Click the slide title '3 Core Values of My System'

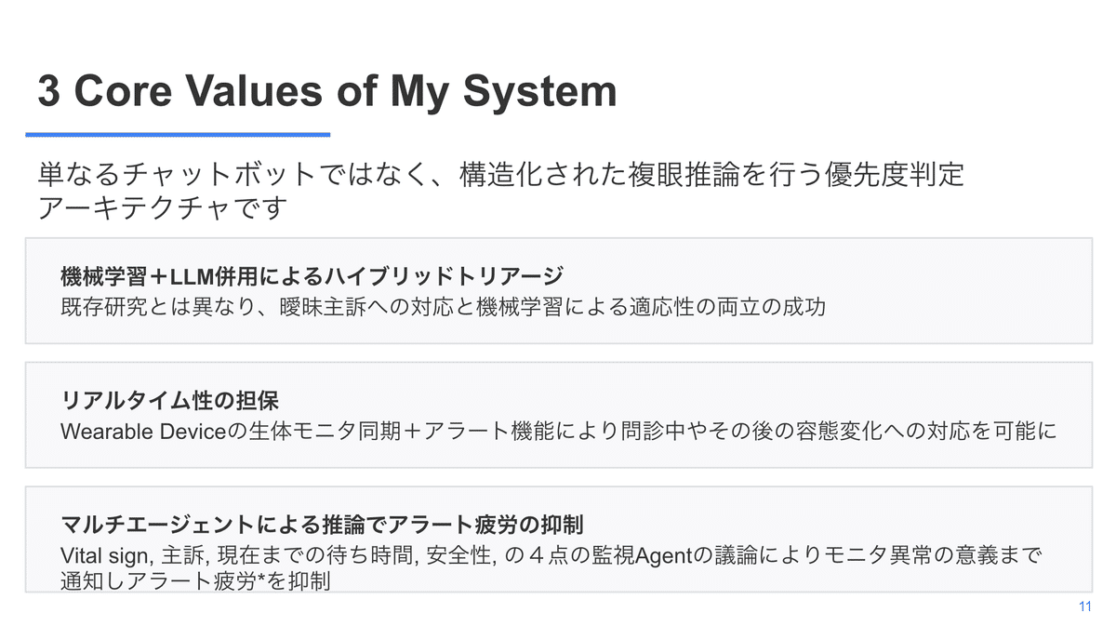click(x=326, y=91)
